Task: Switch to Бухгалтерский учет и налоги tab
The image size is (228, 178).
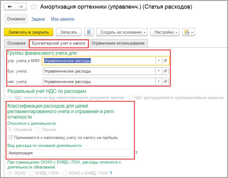Action: pos(59,43)
